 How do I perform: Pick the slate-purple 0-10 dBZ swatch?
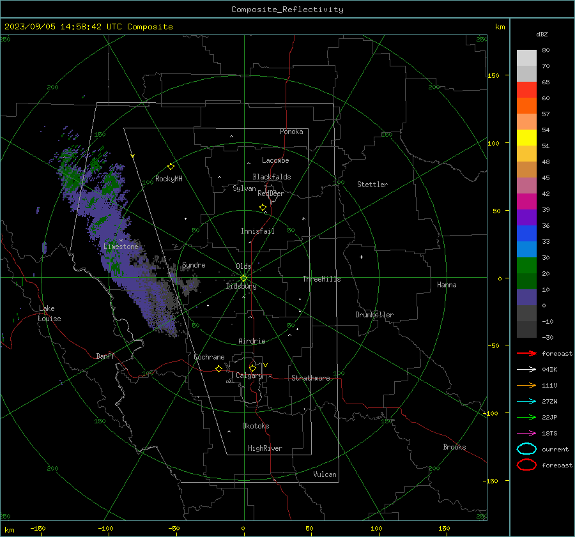pos(526,298)
